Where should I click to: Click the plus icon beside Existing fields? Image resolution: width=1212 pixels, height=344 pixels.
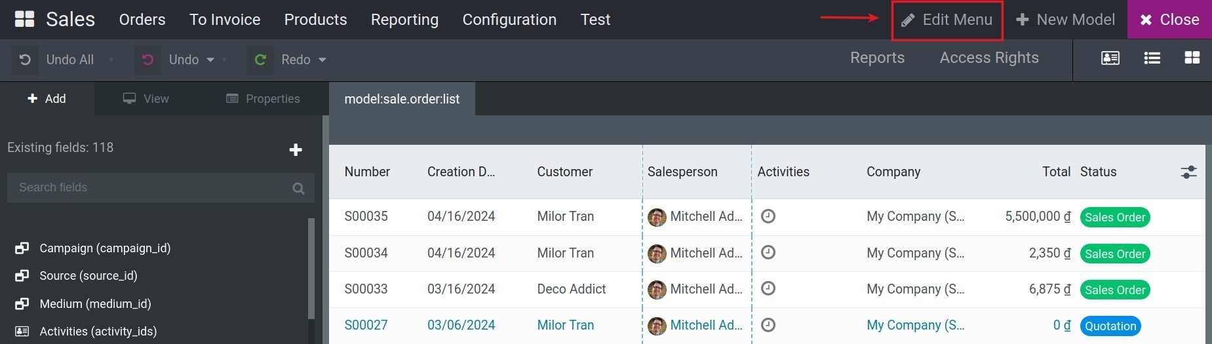296,150
